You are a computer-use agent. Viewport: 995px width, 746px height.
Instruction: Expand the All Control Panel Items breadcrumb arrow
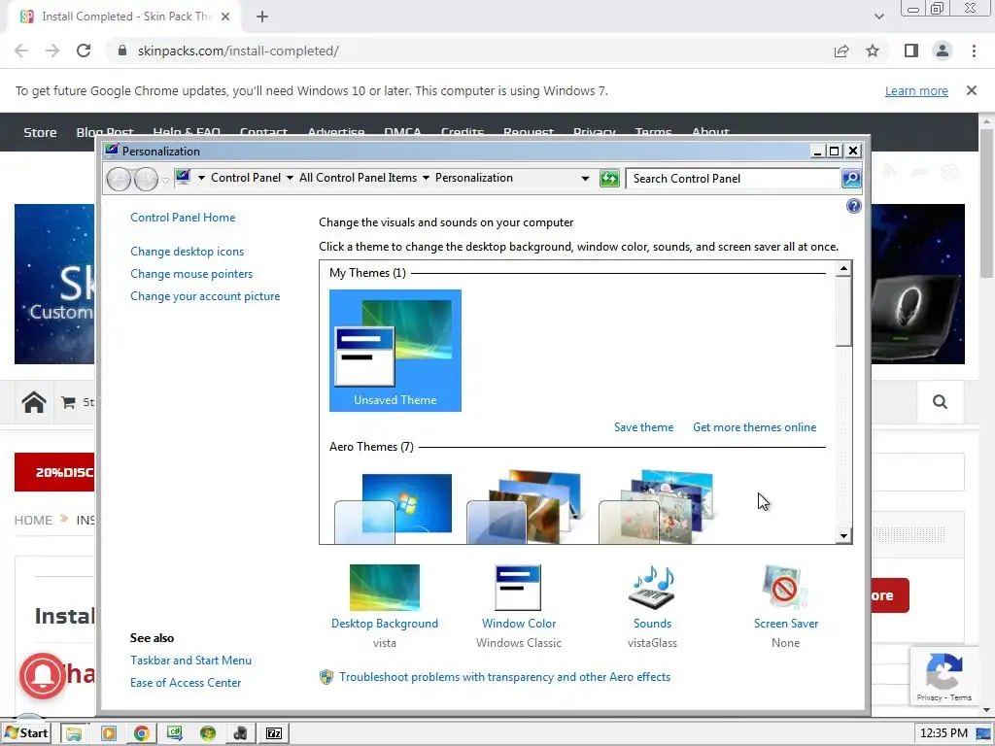[426, 179]
